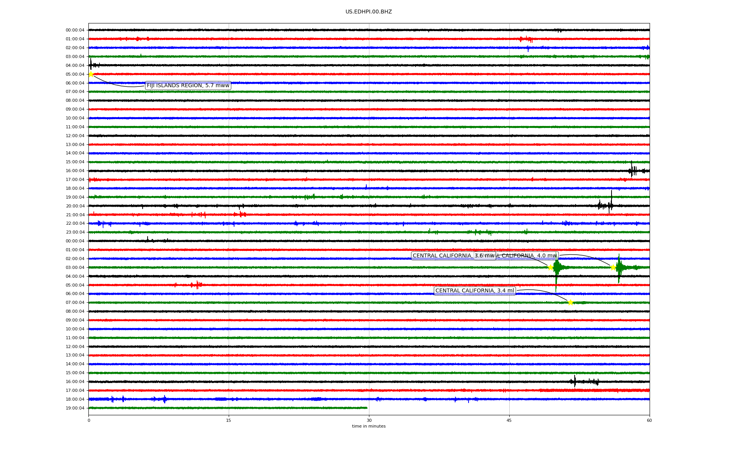Click the large green 4.0 mw event waveform
Screen dimensions: 738x461
point(619,268)
